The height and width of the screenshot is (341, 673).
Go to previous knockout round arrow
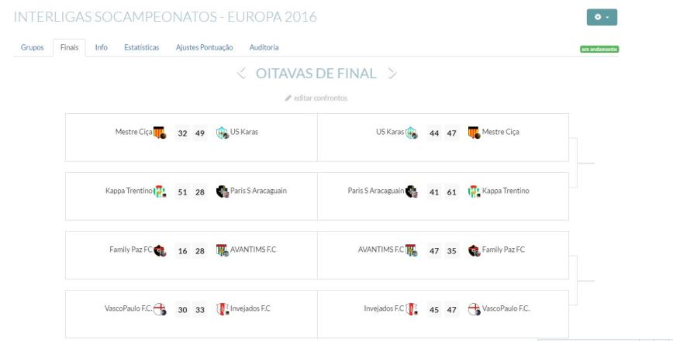point(241,74)
